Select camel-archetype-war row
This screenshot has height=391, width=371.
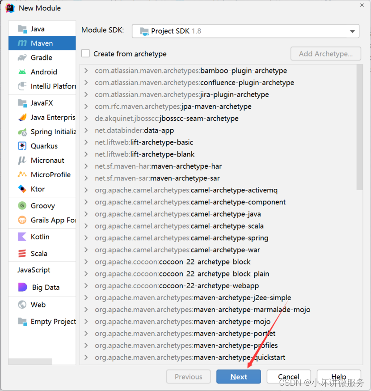coord(218,250)
